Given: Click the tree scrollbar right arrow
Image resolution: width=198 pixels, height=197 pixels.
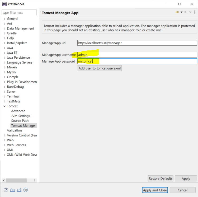Looking at the screenshot, I should [35, 180].
